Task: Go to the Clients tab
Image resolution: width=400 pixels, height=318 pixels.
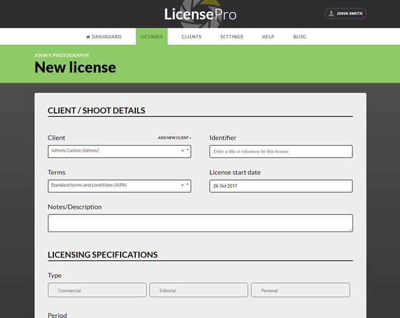Action: coord(191,37)
